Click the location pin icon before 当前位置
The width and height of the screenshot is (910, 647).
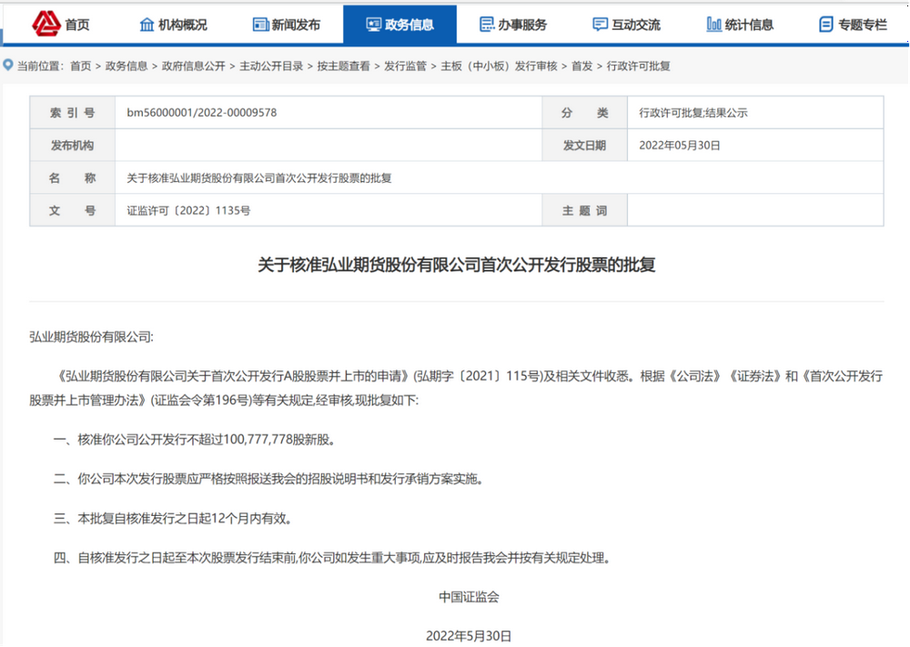[8, 66]
